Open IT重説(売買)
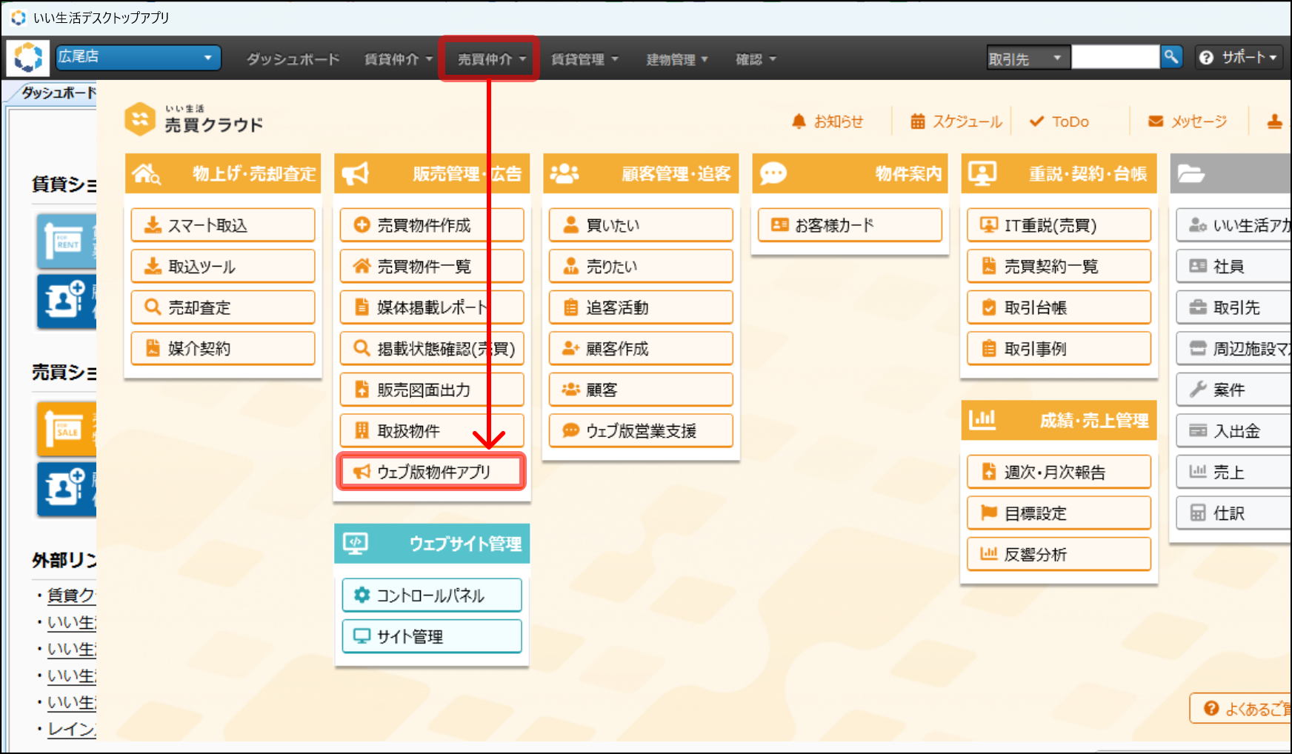This screenshot has width=1292, height=754. [1059, 225]
